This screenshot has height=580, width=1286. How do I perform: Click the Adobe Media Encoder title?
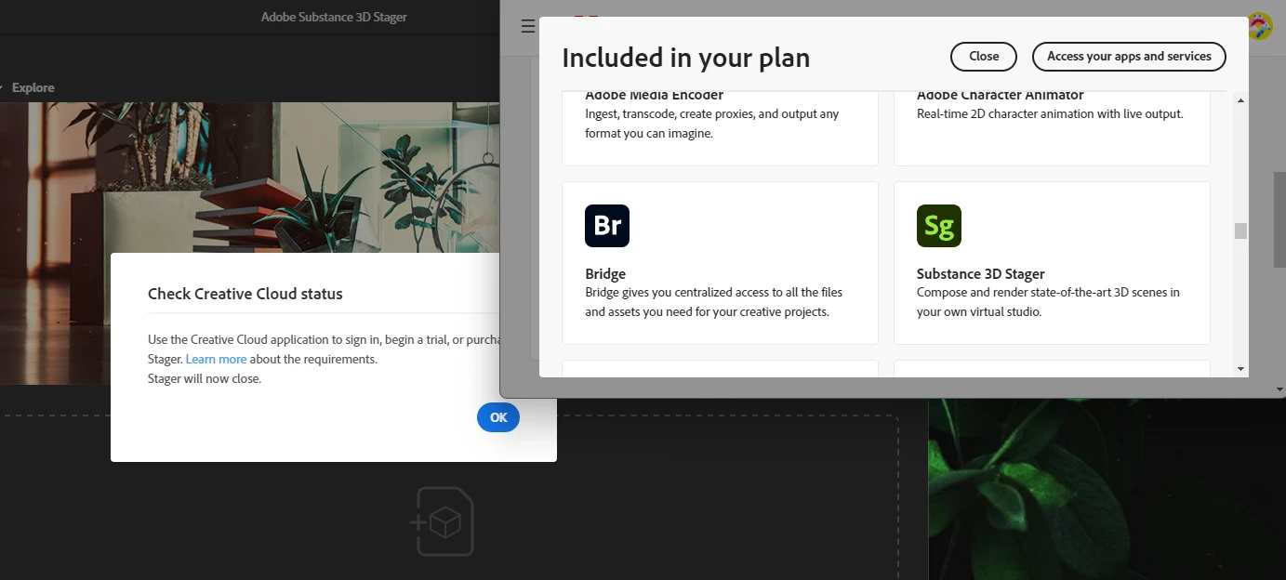[655, 95]
